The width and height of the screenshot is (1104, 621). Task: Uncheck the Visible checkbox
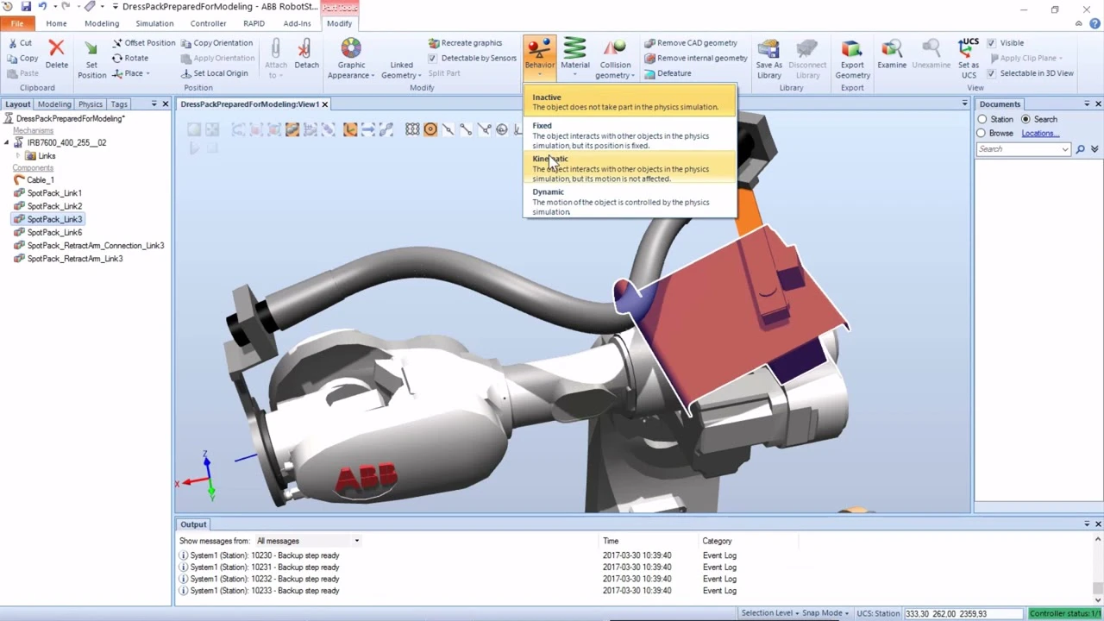tap(991, 43)
